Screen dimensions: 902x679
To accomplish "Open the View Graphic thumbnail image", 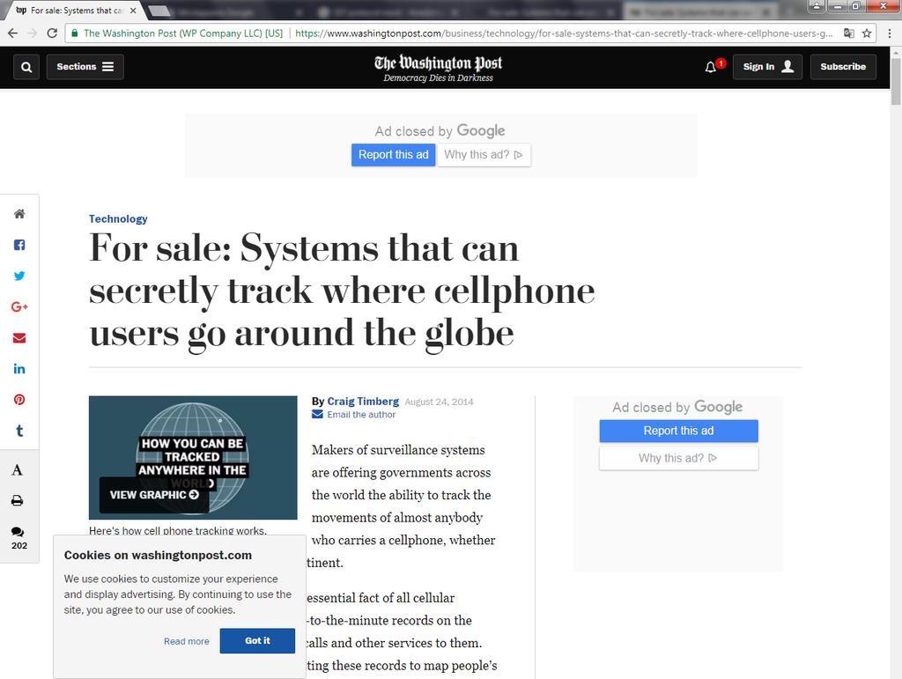I will pyautogui.click(x=193, y=458).
